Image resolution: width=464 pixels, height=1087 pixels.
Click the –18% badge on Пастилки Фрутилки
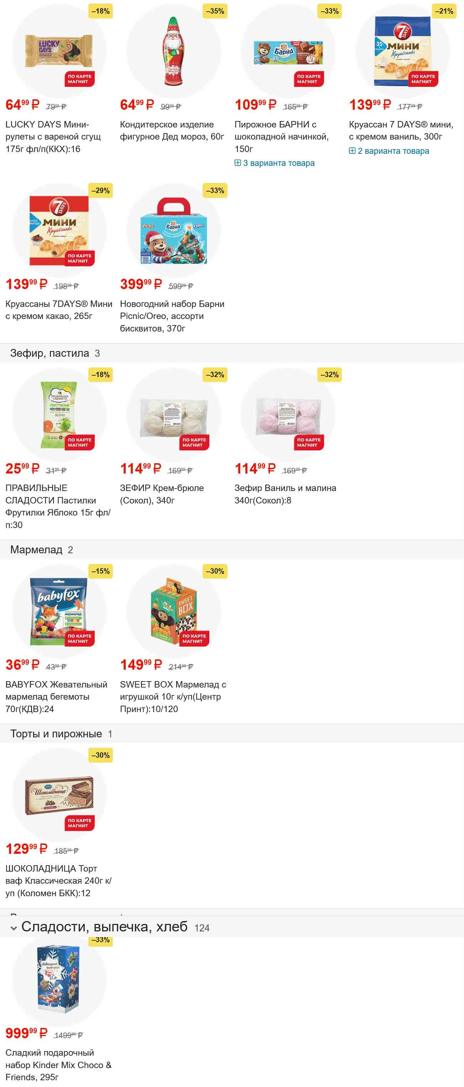(100, 375)
